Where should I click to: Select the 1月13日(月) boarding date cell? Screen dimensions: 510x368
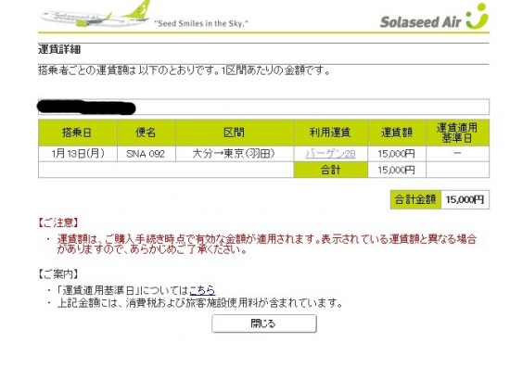coord(78,154)
